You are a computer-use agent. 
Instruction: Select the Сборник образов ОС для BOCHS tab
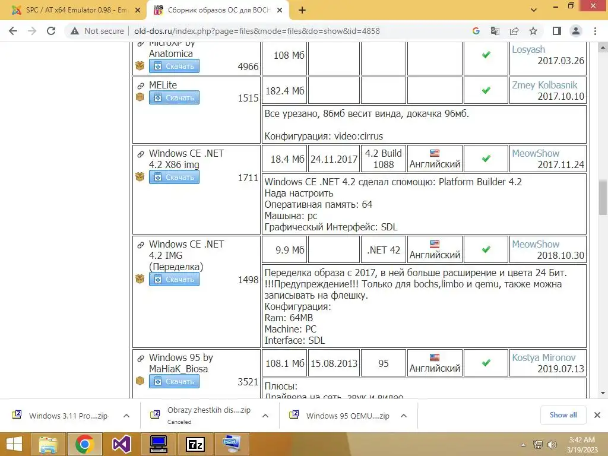click(218, 11)
